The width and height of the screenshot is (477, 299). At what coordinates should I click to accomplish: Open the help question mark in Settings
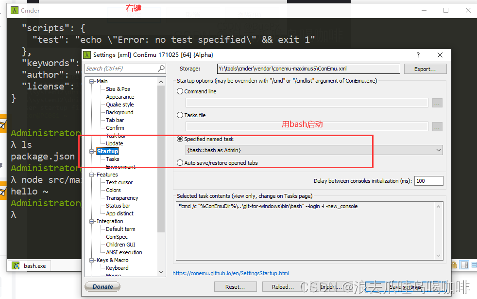click(x=418, y=55)
